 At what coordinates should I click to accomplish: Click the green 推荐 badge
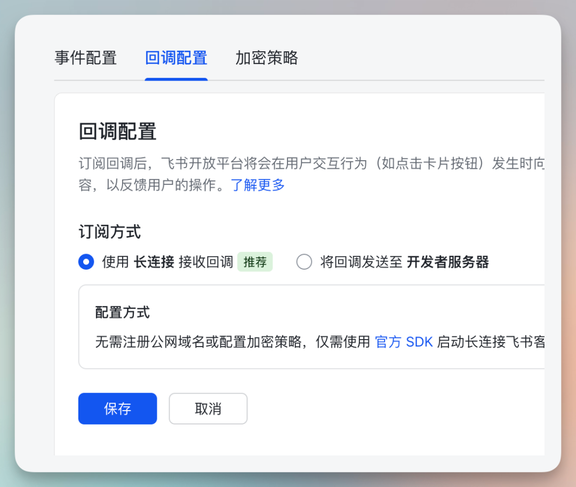tap(255, 262)
